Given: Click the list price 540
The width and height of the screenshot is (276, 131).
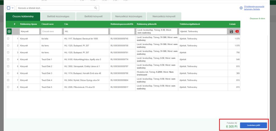Looking at the screenshot, I should (x=238, y=59).
